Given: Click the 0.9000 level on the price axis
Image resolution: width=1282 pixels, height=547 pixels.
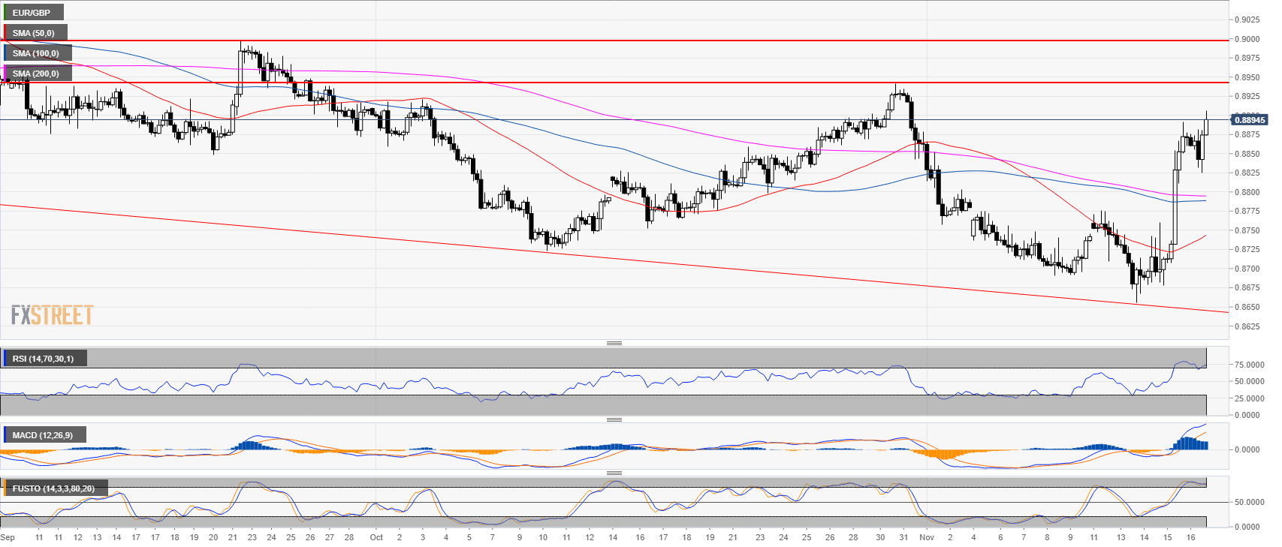Looking at the screenshot, I should coord(1250,39).
